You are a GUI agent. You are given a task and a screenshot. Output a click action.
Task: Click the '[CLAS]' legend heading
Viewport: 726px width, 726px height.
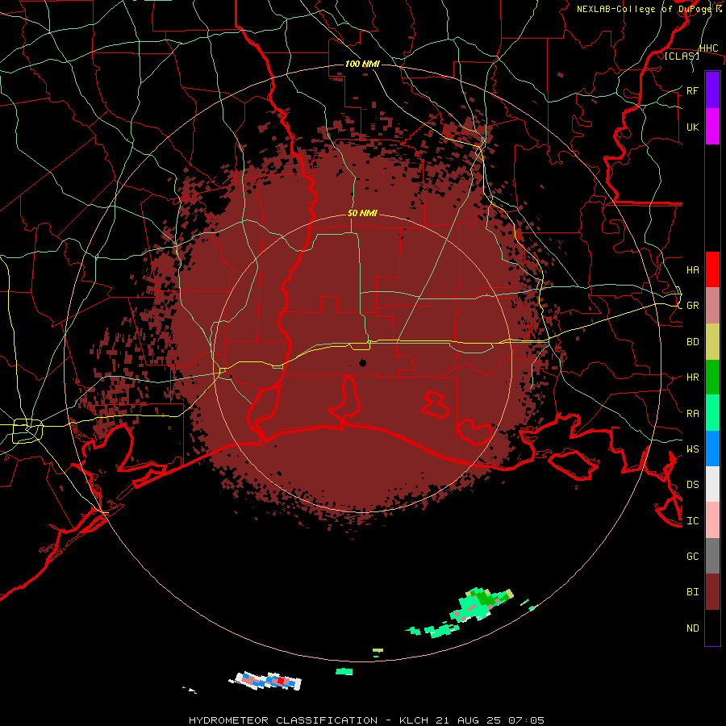(x=682, y=56)
